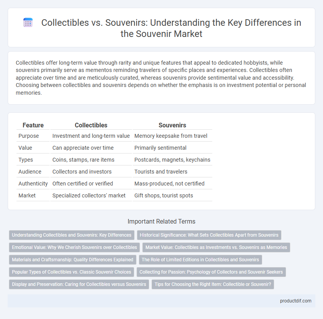Select 'The Role of Limited Editions' tag
This screenshot has height=319, width=323.
pos(200,260)
